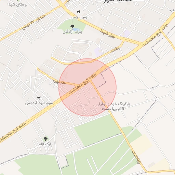
Task: Select the زیبادشت road label
Action: [x=136, y=157]
